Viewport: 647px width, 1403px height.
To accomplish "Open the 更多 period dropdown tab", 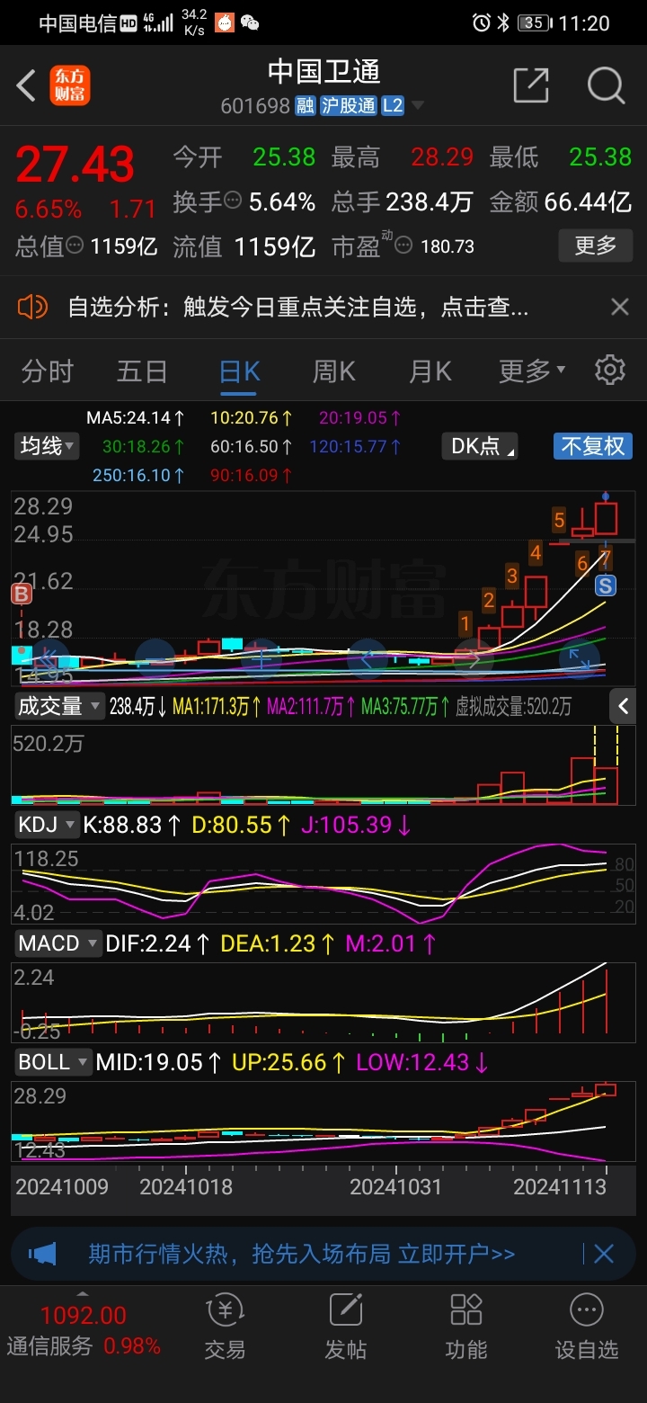I will [532, 371].
